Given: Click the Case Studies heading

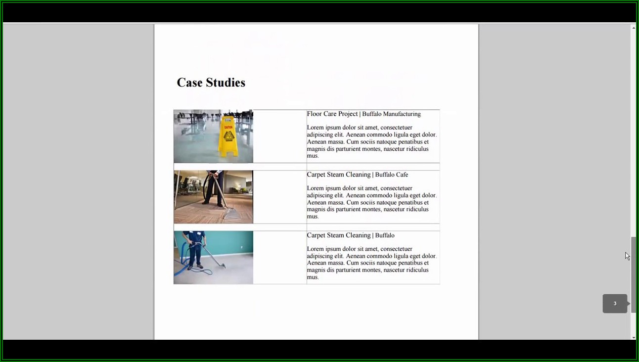Looking at the screenshot, I should coord(211,83).
